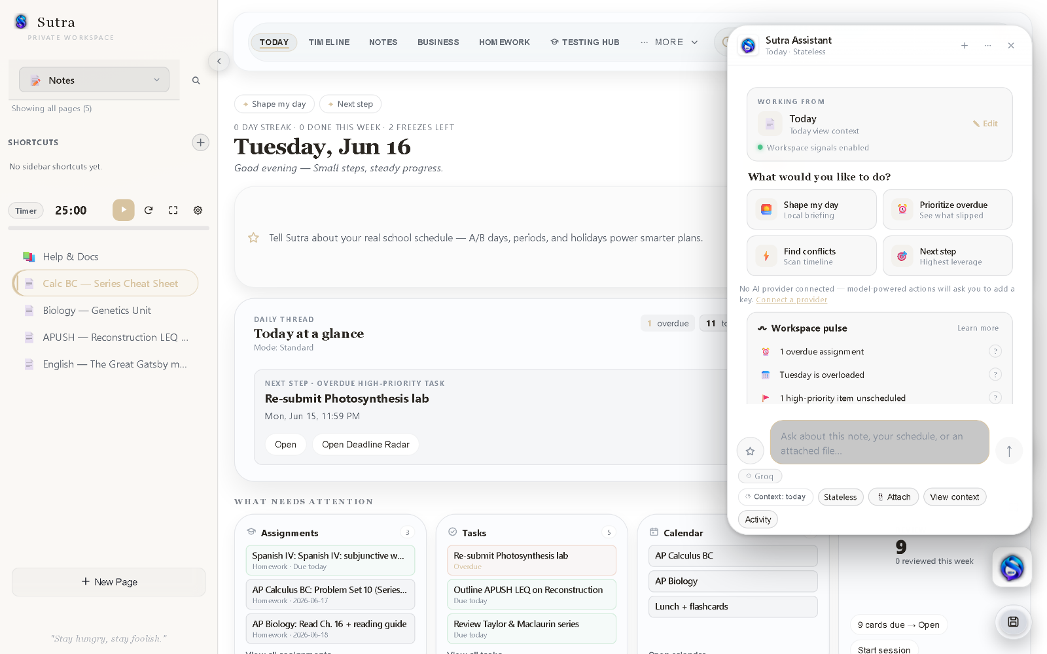
Task: Add a new sidebar shortcut
Action: [x=201, y=143]
